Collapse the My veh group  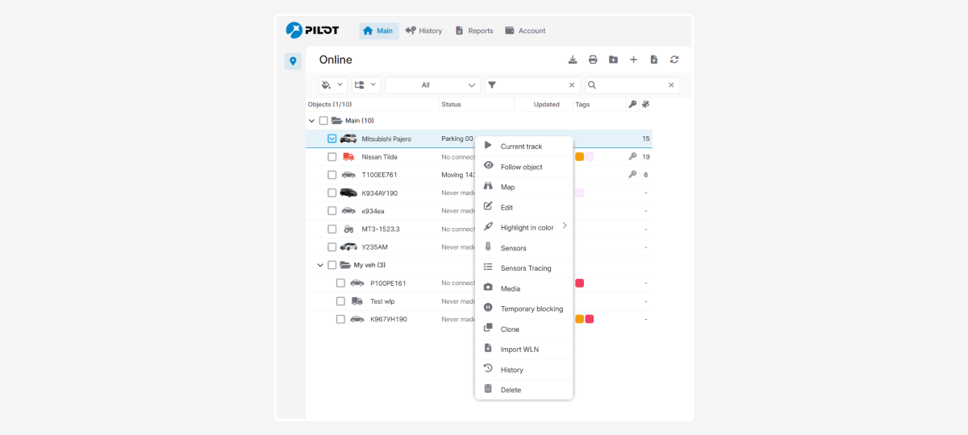click(320, 265)
